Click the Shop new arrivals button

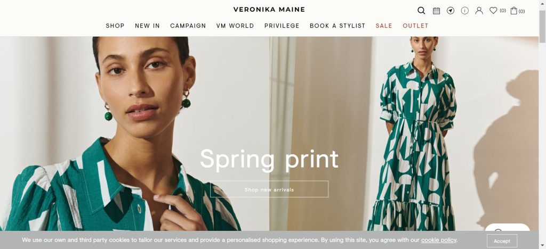269,189
